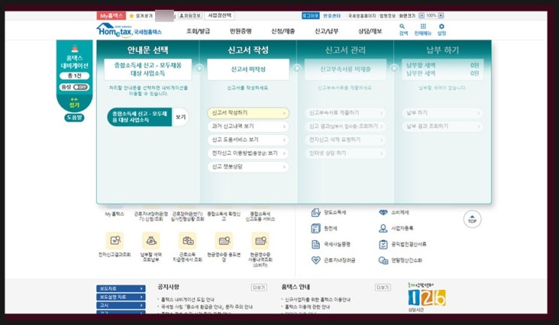This screenshot has width=559, height=325.
Task: Click the 소비제세 diamond icon
Action: [383, 212]
